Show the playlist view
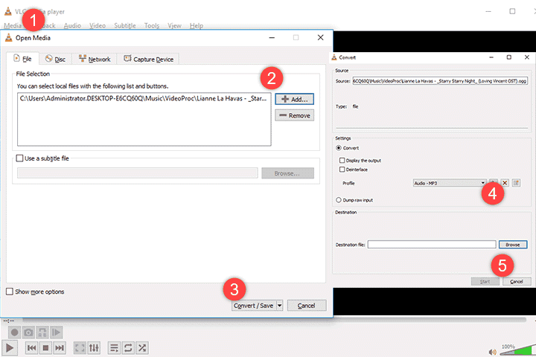This screenshot has height=357, width=536. [114, 348]
